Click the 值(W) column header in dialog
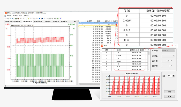 [x=119, y=50]
